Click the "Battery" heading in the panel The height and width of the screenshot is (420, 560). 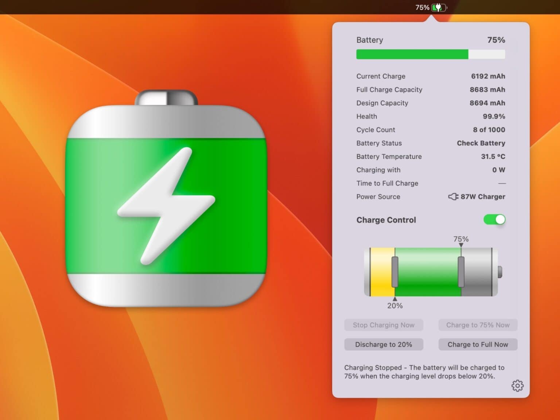click(x=370, y=40)
